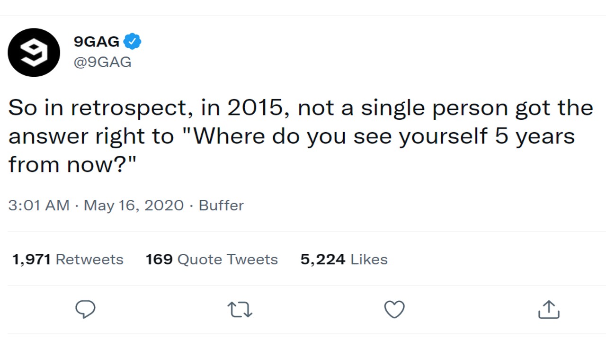Click the blue verified badge
Image resolution: width=606 pixels, height=341 pixels.
[x=132, y=42]
